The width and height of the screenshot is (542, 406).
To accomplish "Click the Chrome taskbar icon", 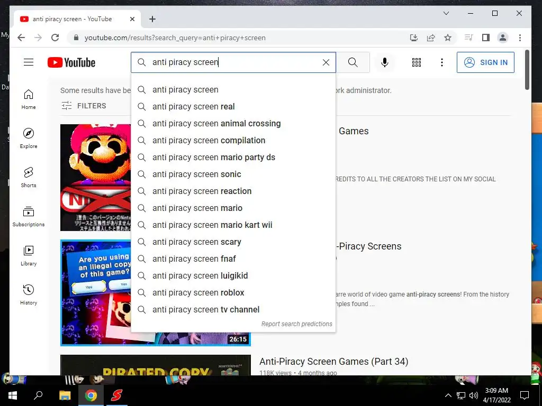I will [91, 395].
